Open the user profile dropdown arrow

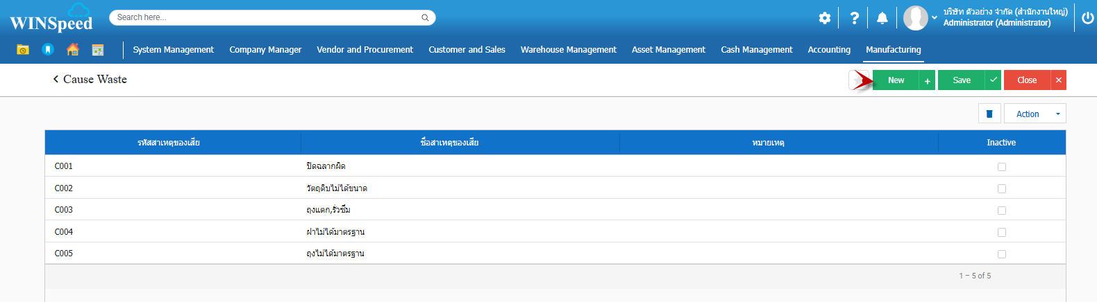point(935,18)
